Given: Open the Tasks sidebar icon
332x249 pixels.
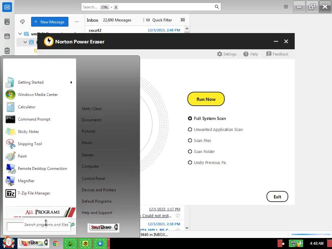Looking at the screenshot, I should [7, 51].
